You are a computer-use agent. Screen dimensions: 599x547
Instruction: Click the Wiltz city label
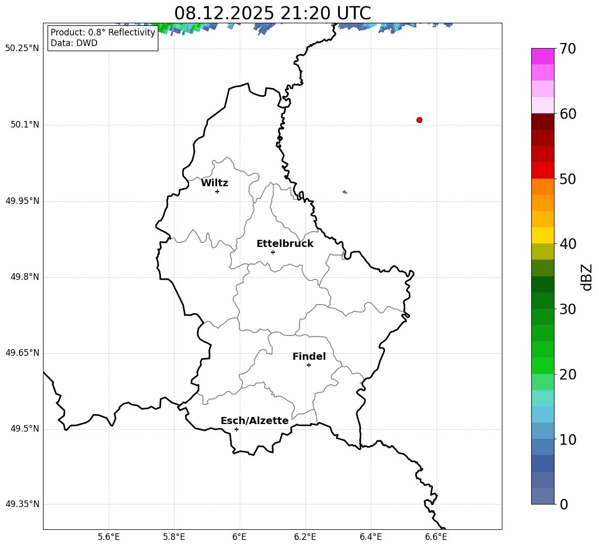tap(215, 183)
